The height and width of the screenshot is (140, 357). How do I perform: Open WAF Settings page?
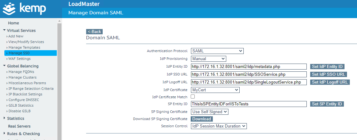[19, 59]
